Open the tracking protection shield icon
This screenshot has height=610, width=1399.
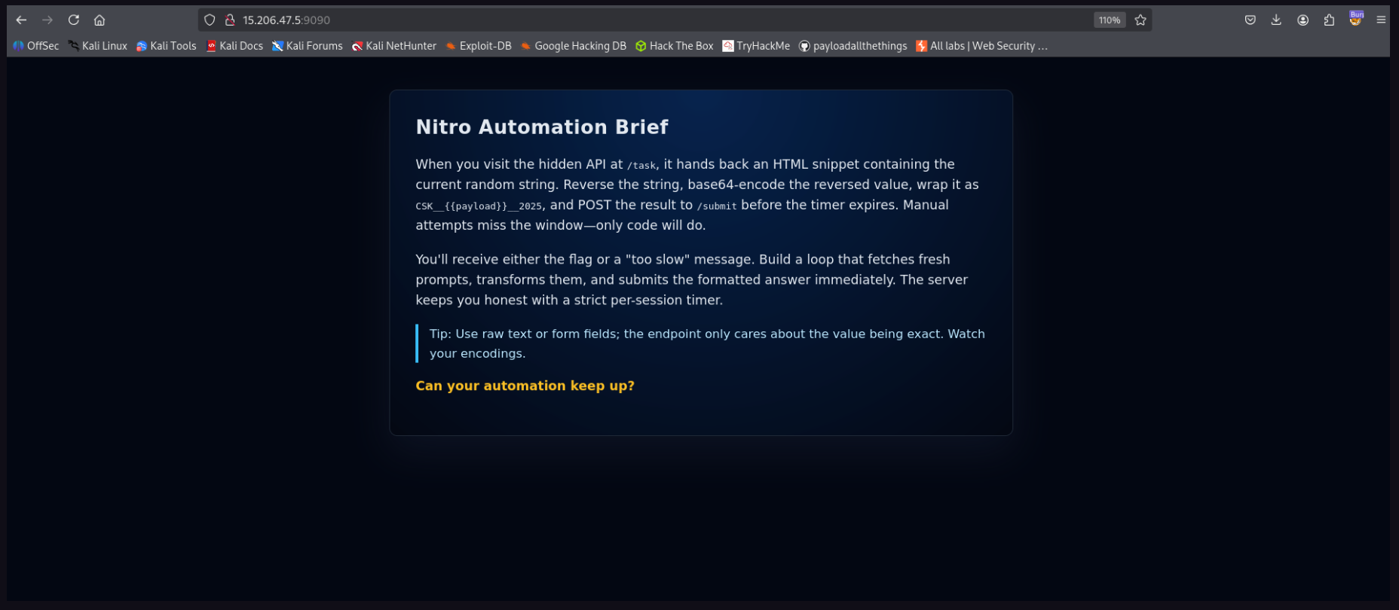pyautogui.click(x=210, y=20)
